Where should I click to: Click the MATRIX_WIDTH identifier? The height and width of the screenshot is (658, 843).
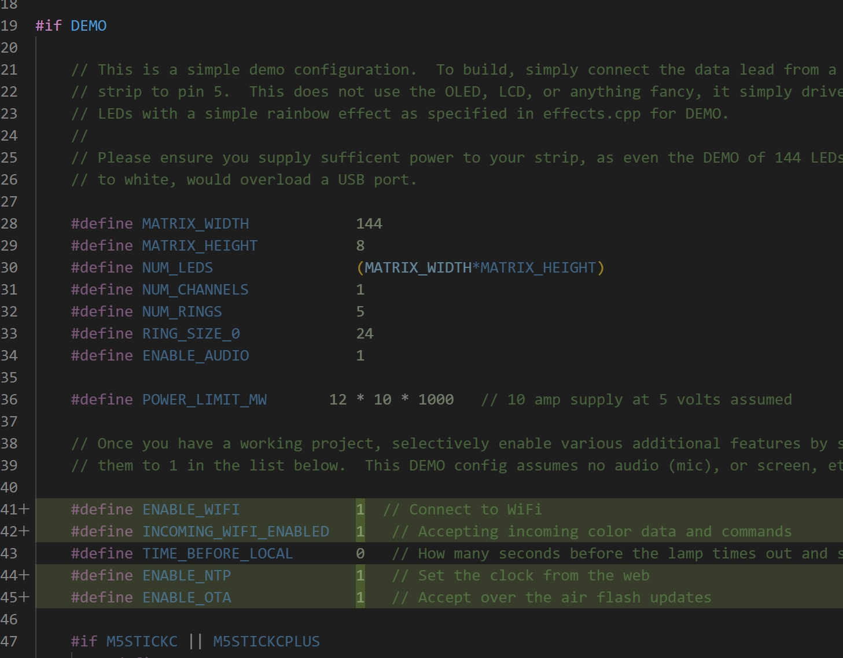pyautogui.click(x=196, y=224)
